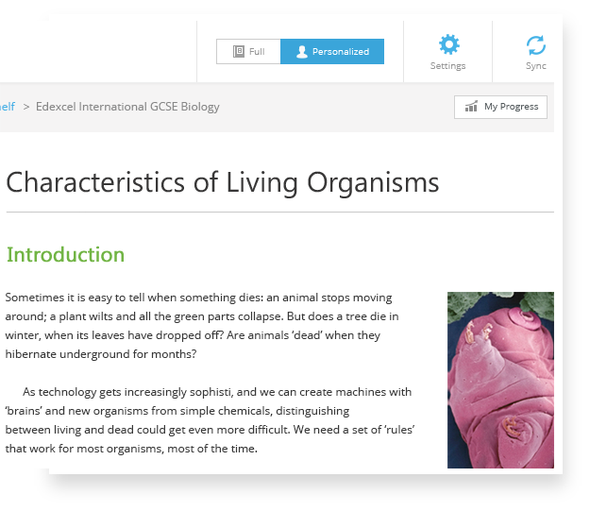The image size is (590, 511).
Task: Open the pink tardigrade image
Action: [x=500, y=380]
